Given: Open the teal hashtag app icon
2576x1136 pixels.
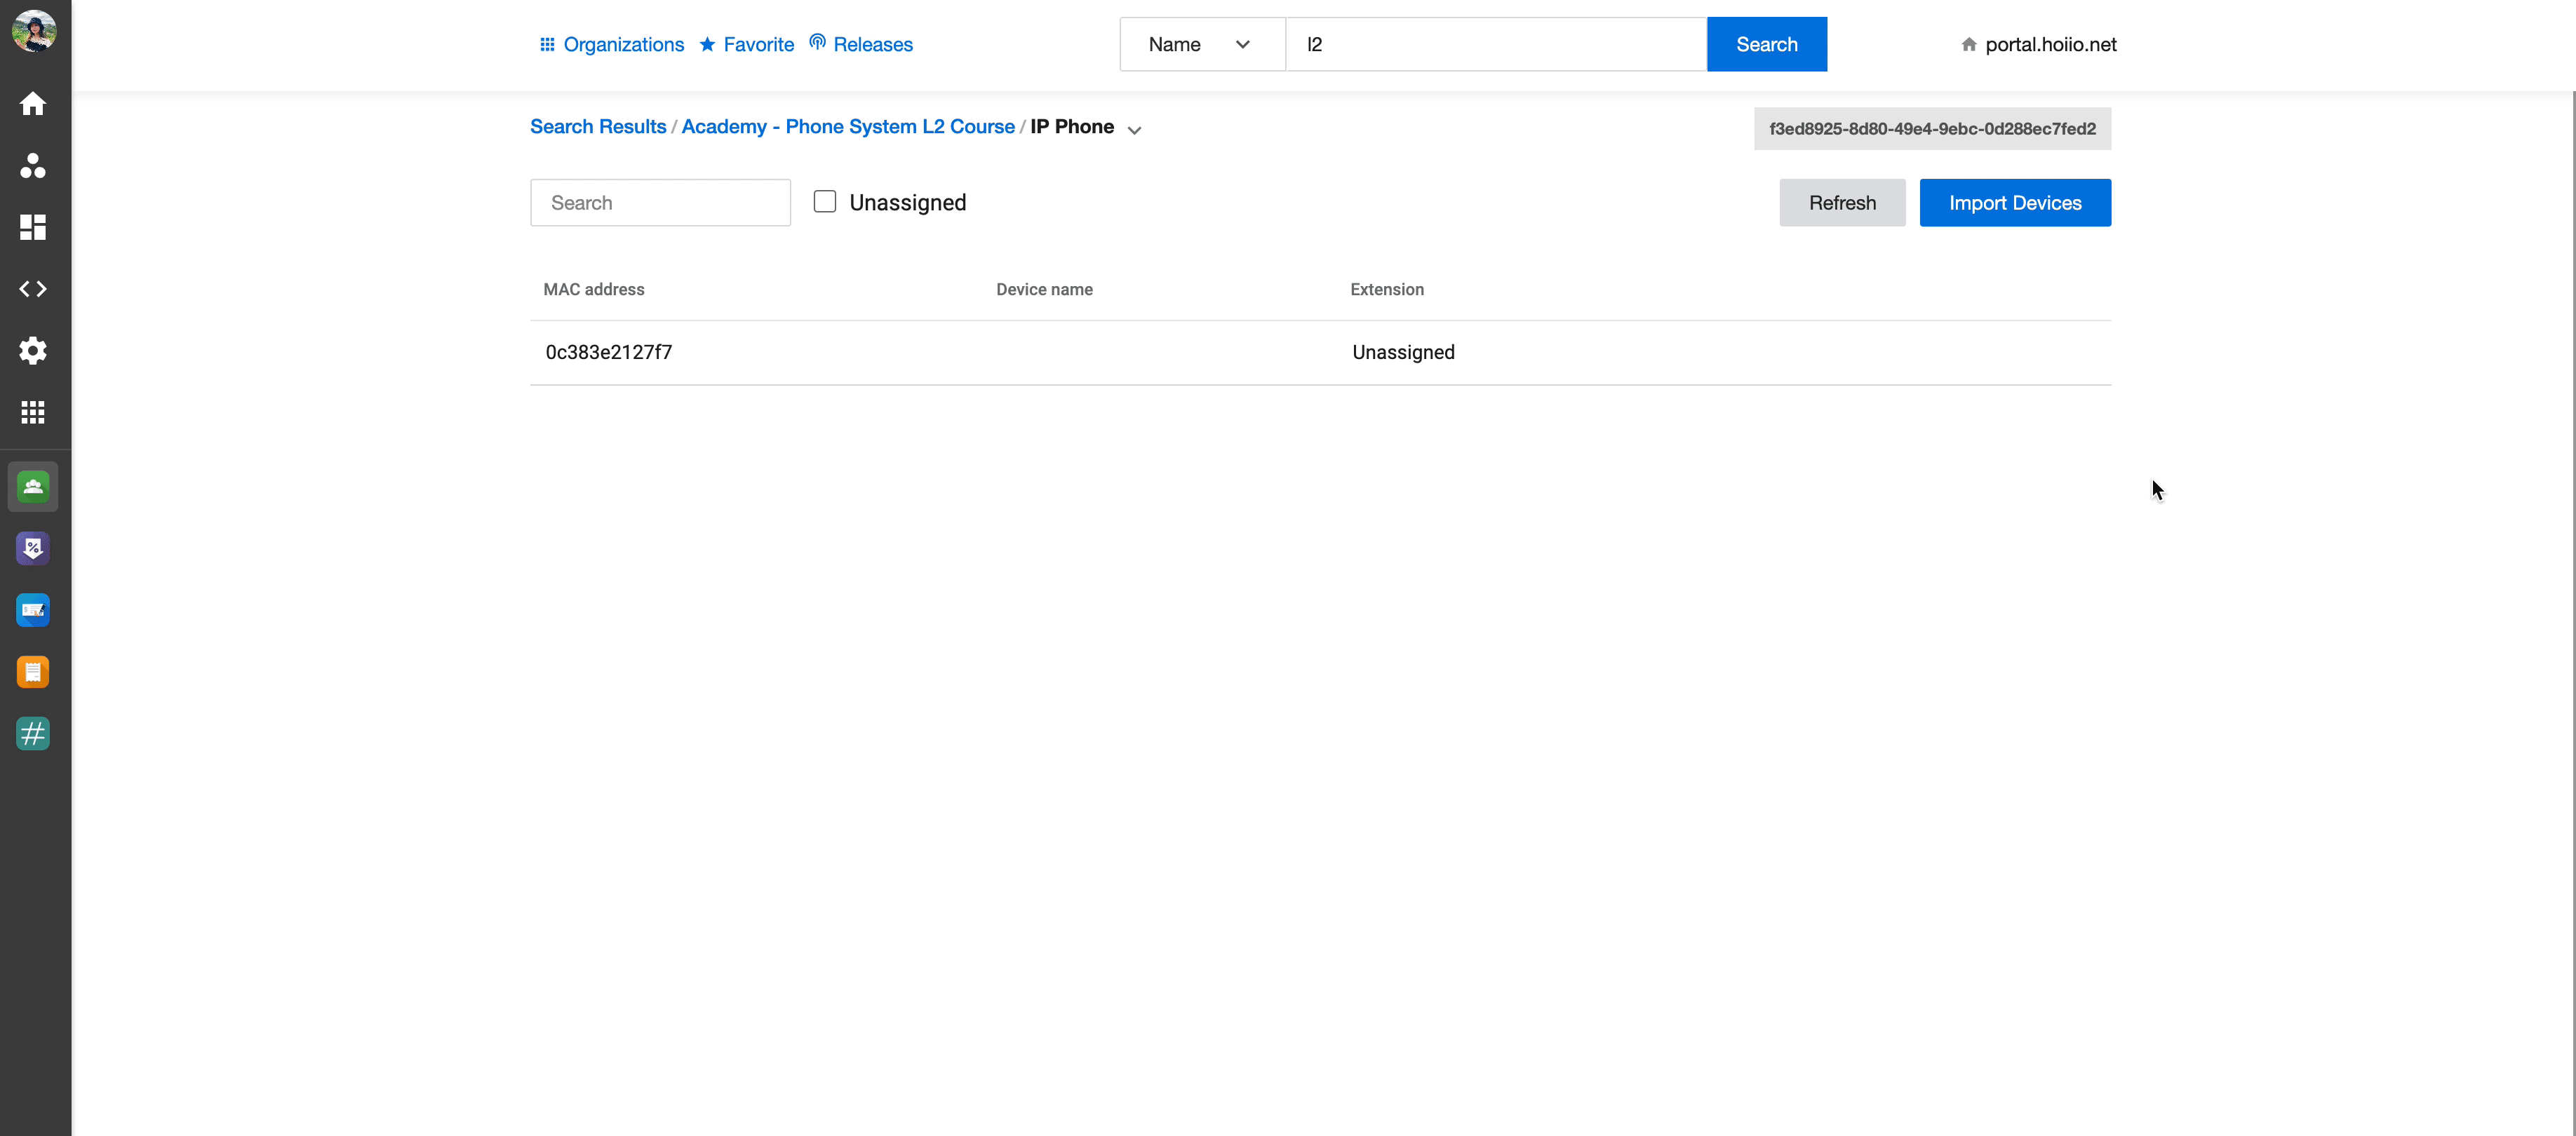Looking at the screenshot, I should tap(33, 734).
